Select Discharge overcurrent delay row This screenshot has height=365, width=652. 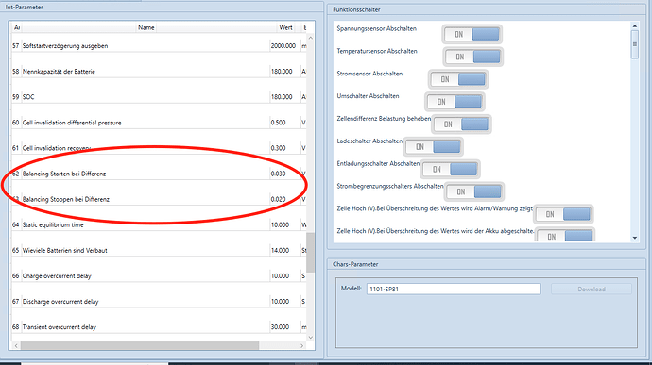click(x=159, y=302)
